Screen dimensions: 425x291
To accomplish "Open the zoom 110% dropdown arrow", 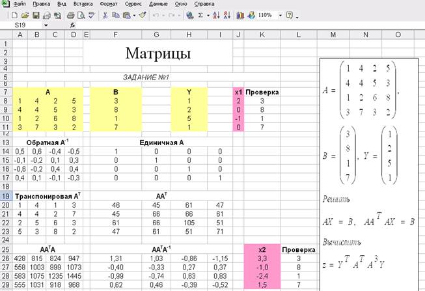I will (x=281, y=16).
